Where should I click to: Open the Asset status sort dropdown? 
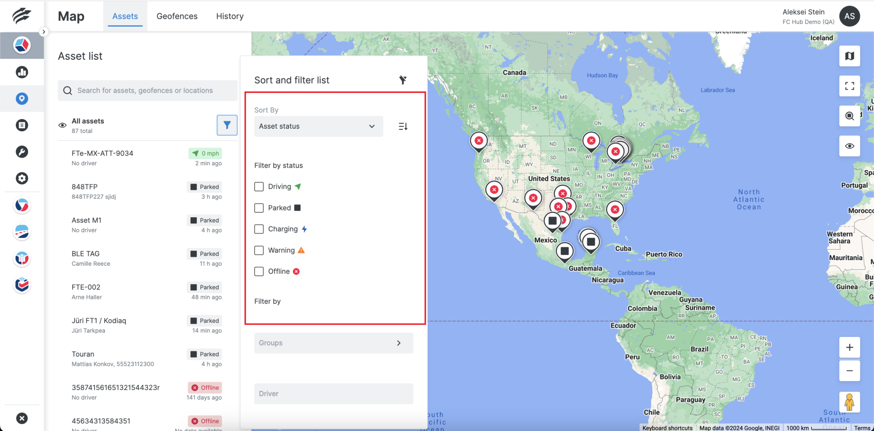(318, 126)
